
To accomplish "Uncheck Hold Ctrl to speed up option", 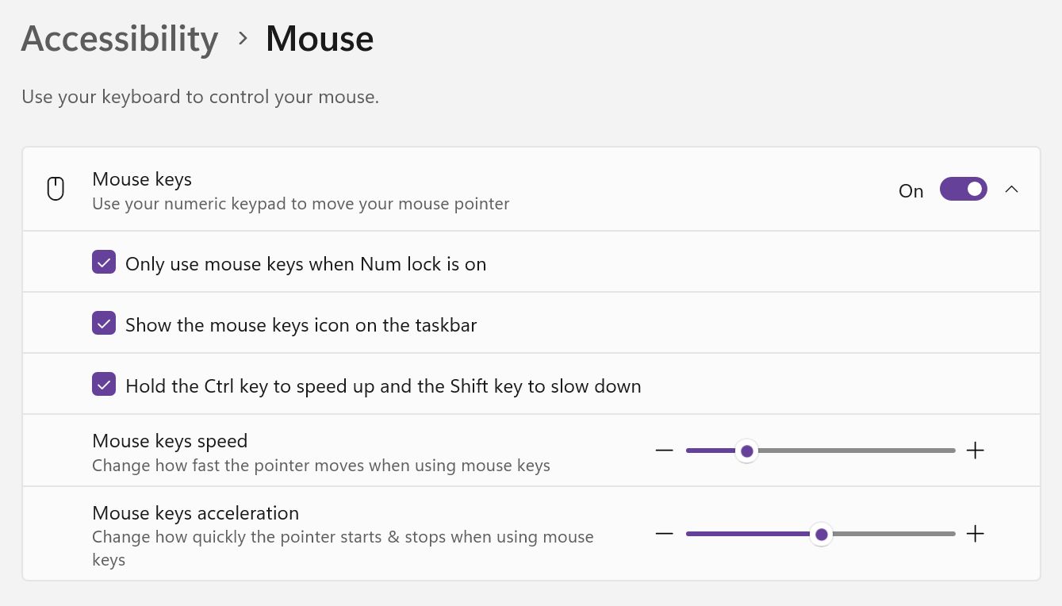I will (x=104, y=384).
